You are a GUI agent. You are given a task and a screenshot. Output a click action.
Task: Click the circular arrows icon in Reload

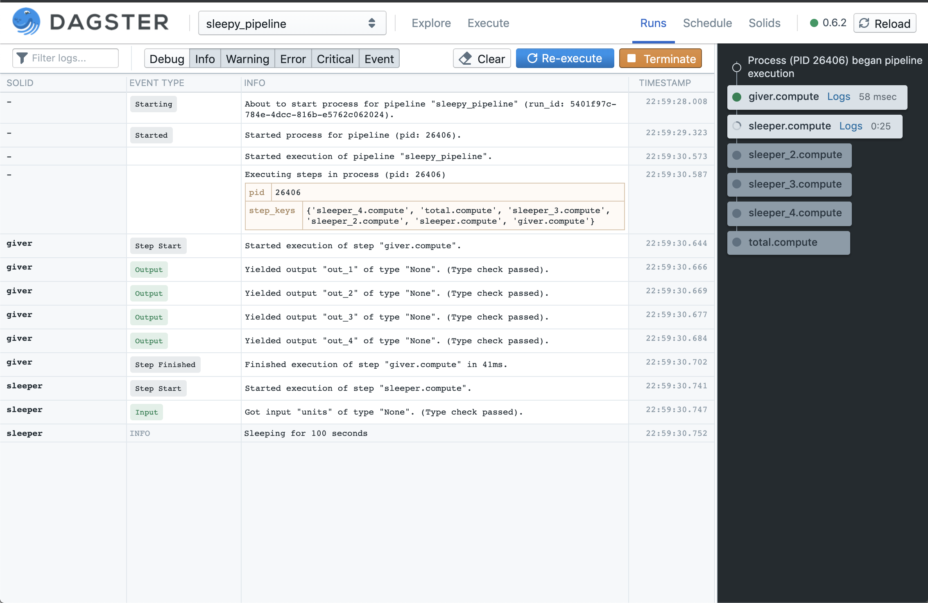(864, 23)
